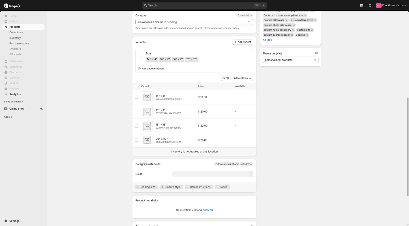Add the Care instructions metafield
Viewport: 409px width, 226px height.
pyautogui.click(x=199, y=187)
